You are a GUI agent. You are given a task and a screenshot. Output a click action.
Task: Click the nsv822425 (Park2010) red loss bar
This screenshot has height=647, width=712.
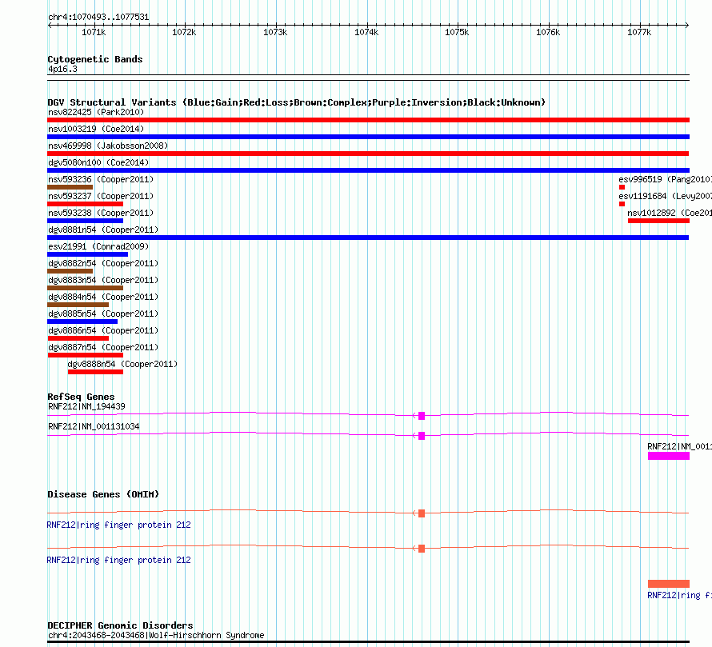368,120
